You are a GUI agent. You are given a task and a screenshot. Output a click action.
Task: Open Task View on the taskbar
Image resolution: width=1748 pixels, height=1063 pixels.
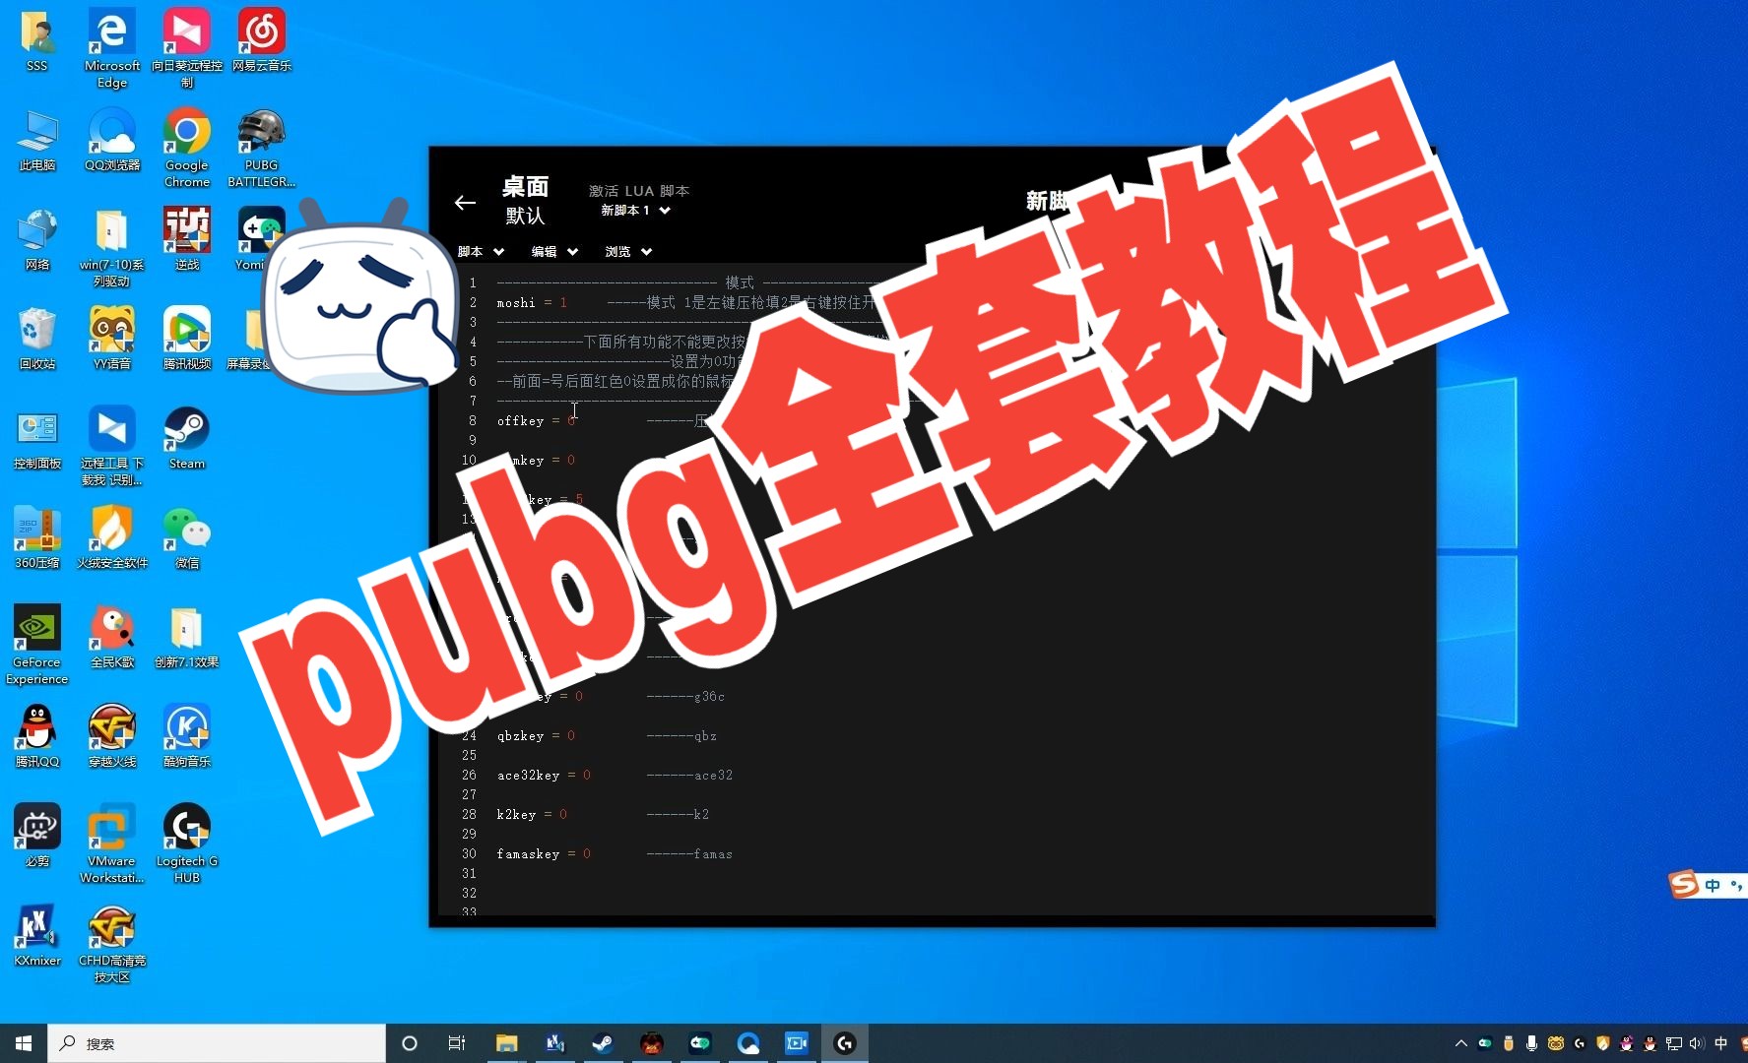(457, 1043)
